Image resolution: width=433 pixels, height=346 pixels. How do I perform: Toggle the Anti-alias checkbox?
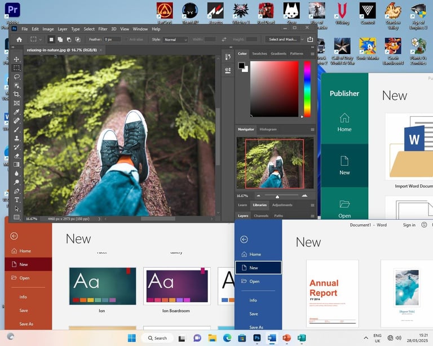[x=126, y=39]
